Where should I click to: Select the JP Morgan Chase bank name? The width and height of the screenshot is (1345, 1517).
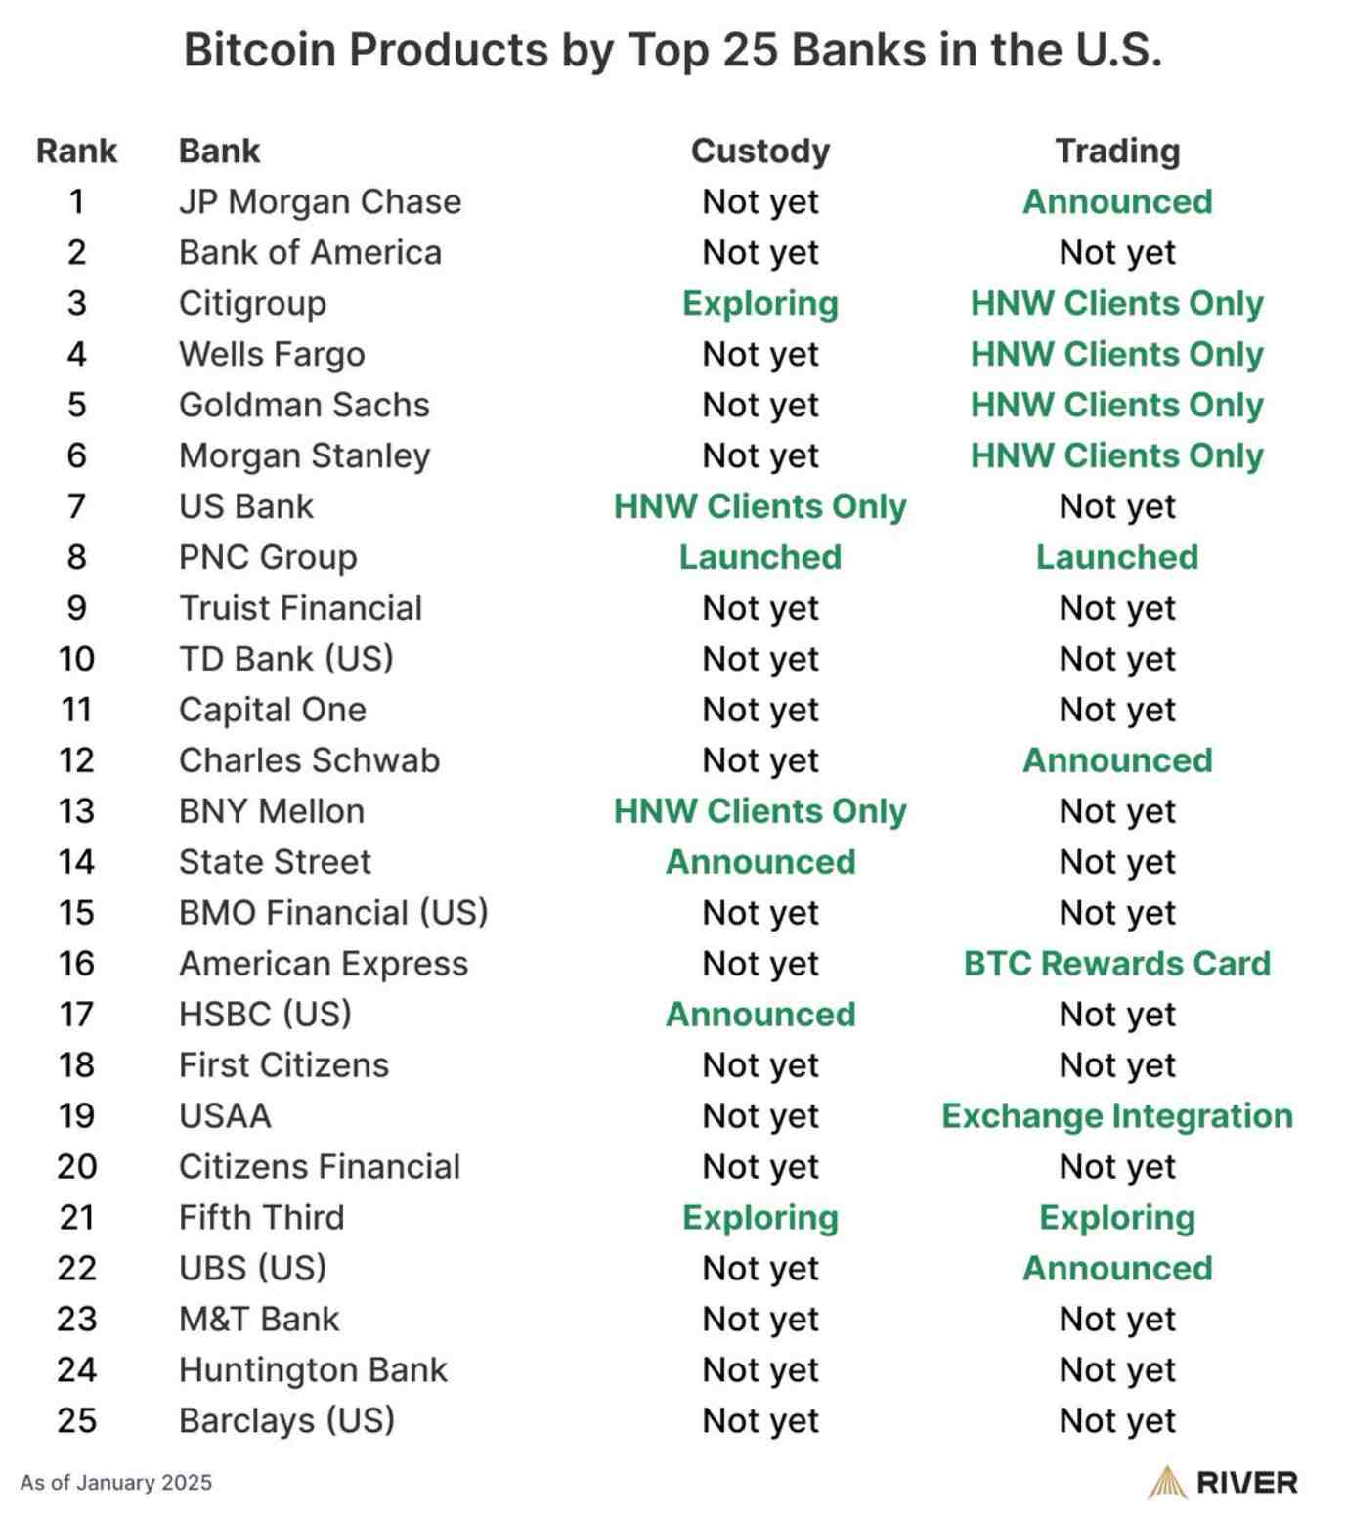(320, 201)
